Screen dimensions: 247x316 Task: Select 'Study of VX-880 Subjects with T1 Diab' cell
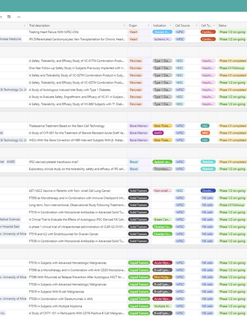(x=77, y=104)
